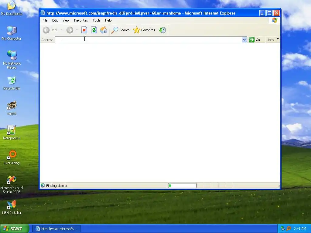Select the MSN Installer butterfly icon
Viewport: 311px width, 233px height.
12,208
